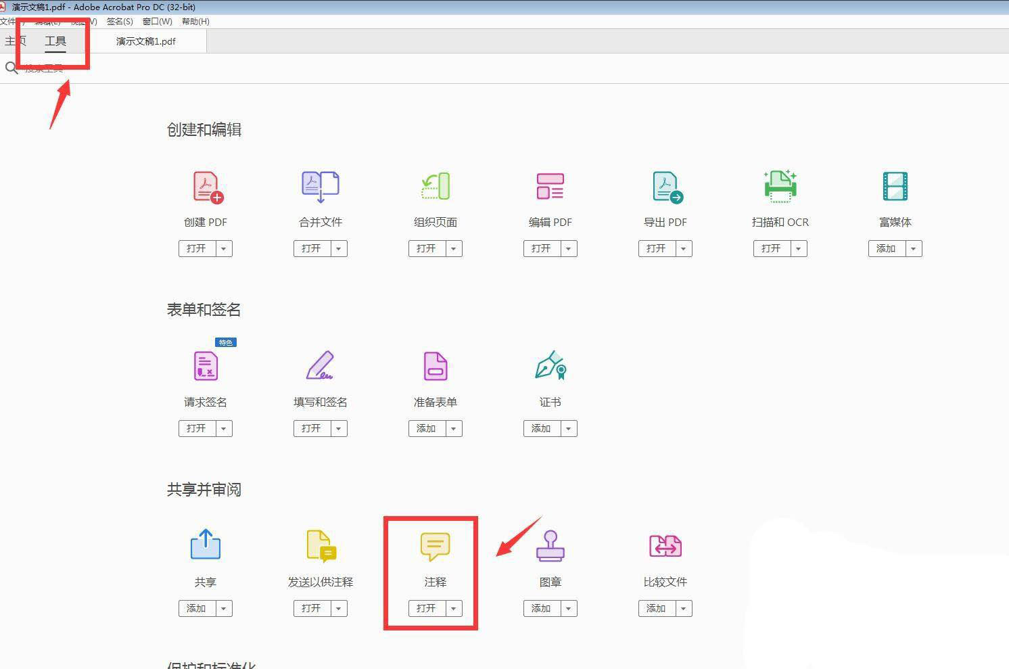Click the 添加 button under Share (共享)
This screenshot has height=669, width=1009.
(196, 609)
